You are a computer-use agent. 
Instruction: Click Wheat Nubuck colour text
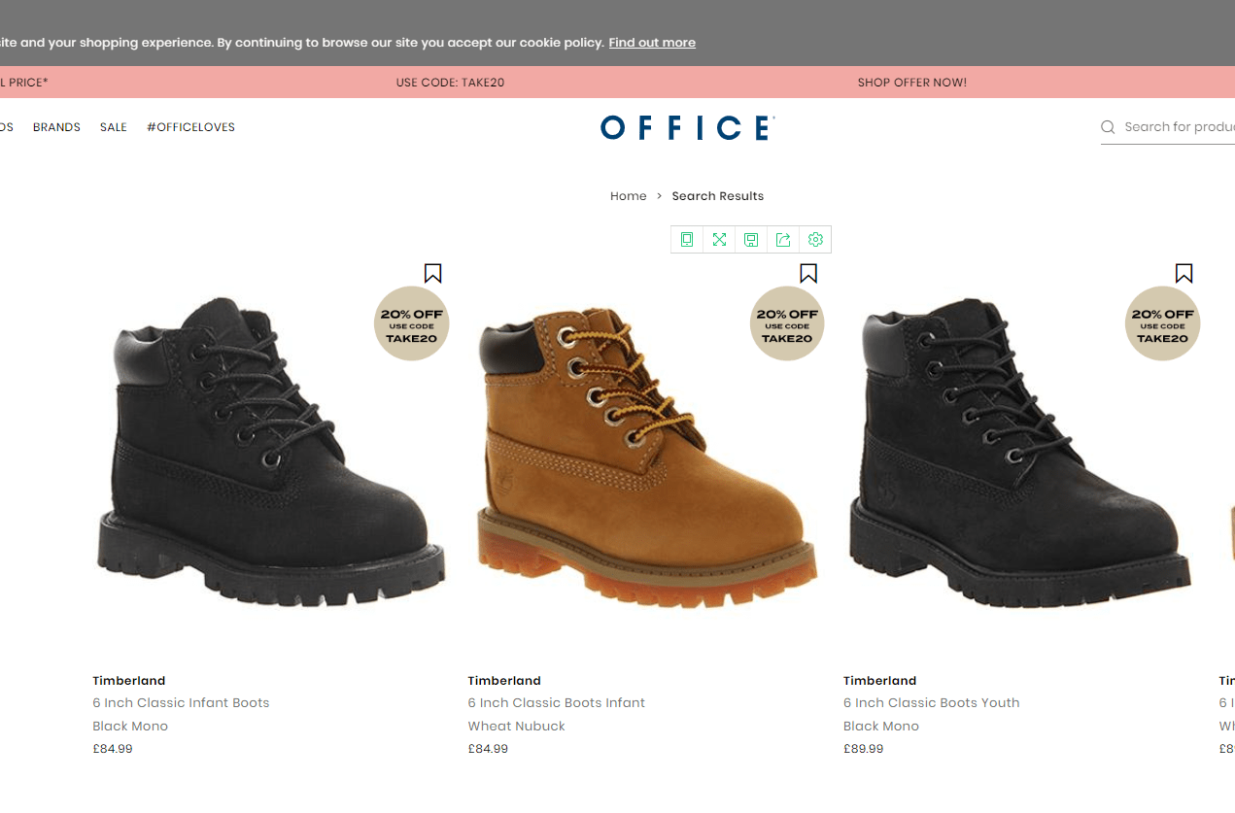point(516,727)
